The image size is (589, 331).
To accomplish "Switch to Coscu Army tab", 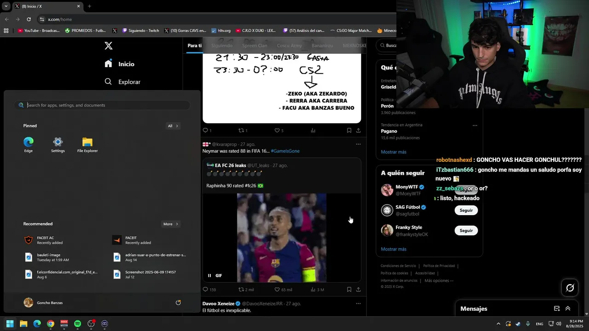I will (x=289, y=46).
